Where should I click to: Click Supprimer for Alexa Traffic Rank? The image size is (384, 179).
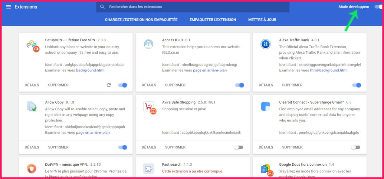click(x=292, y=85)
